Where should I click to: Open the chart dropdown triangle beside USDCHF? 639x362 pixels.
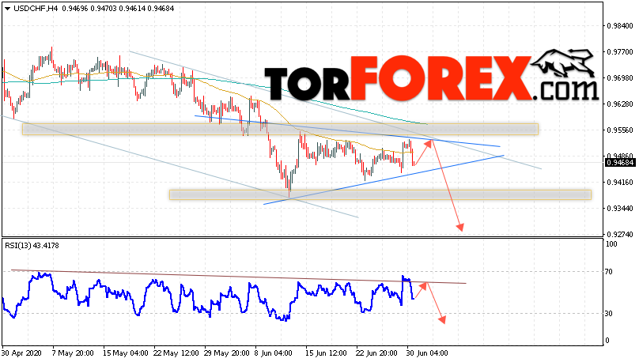[7, 9]
